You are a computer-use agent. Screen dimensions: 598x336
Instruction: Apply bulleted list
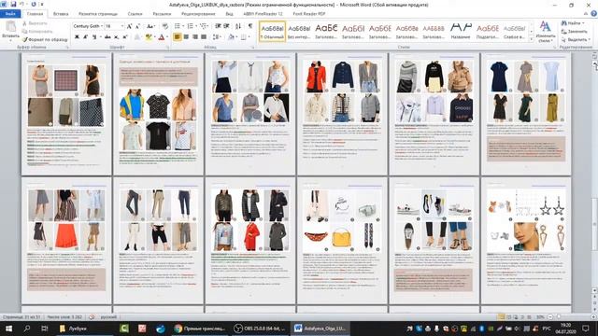tap(178, 26)
